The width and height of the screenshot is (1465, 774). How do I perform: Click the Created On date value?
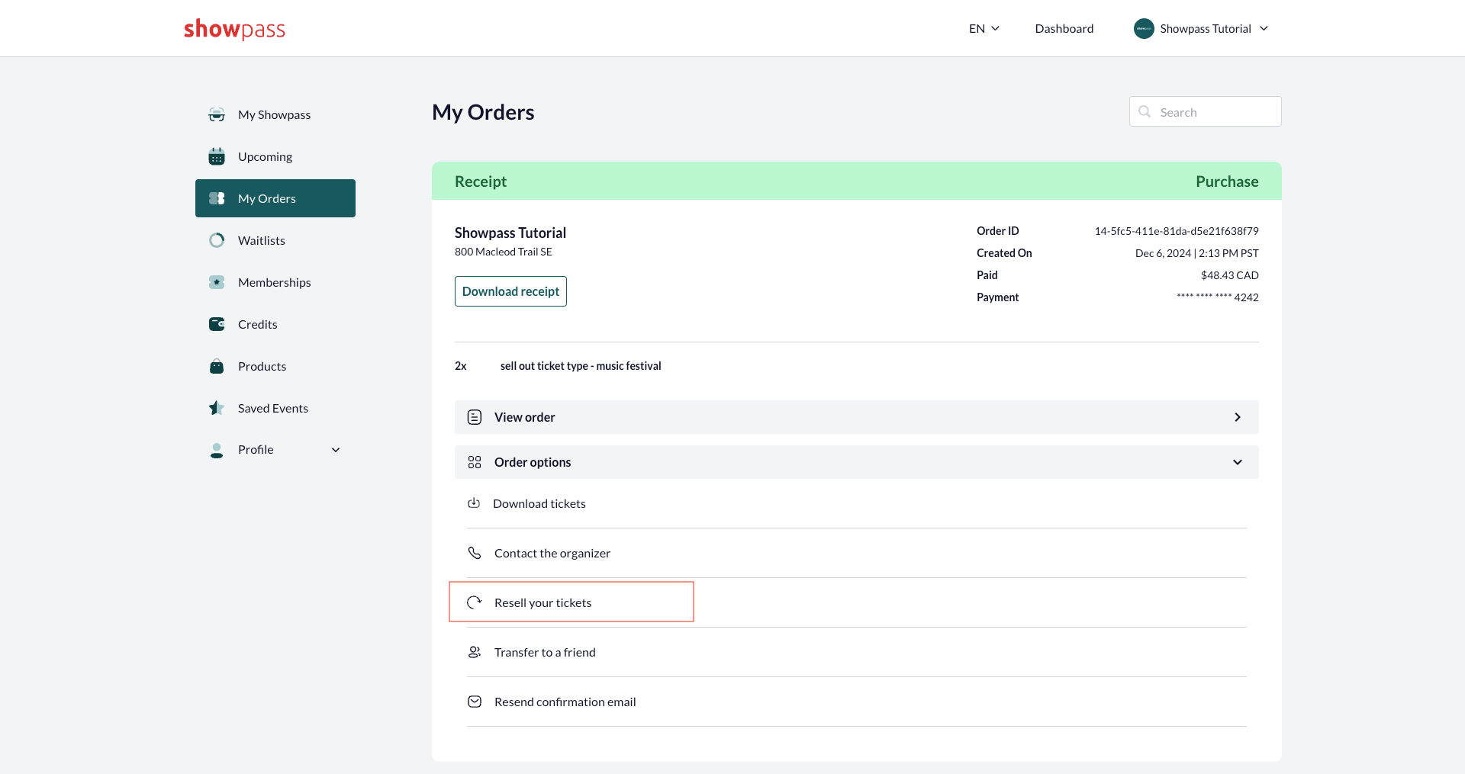pyautogui.click(x=1197, y=253)
